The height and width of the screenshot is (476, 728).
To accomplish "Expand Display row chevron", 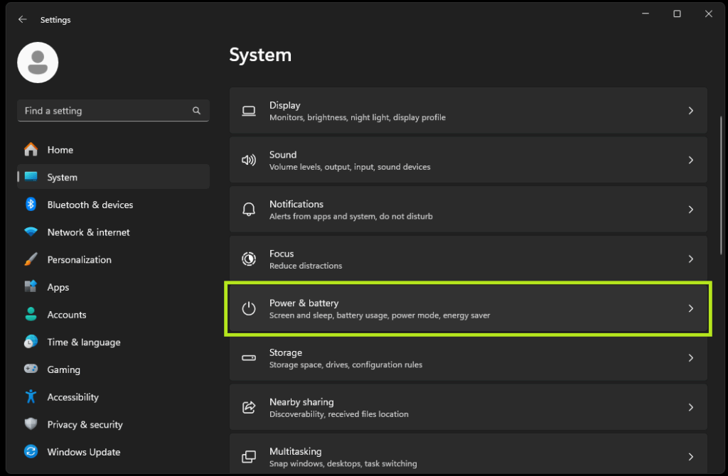I will click(691, 110).
